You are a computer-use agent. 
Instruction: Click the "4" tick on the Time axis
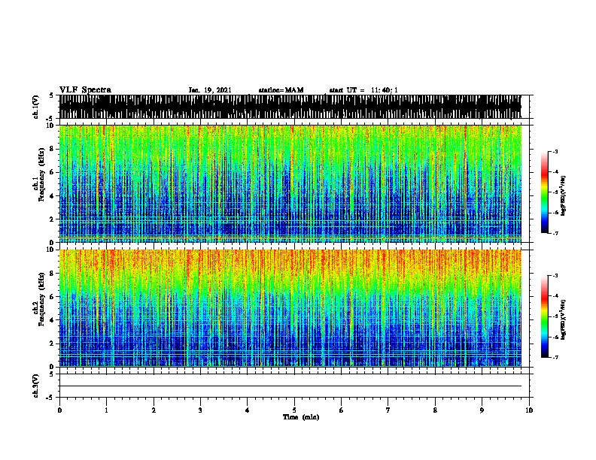[x=248, y=410]
